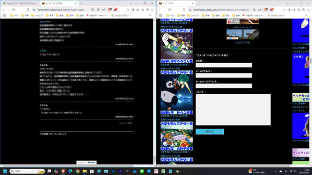Click the Brave Rewards triangle icon in right window

272,10
